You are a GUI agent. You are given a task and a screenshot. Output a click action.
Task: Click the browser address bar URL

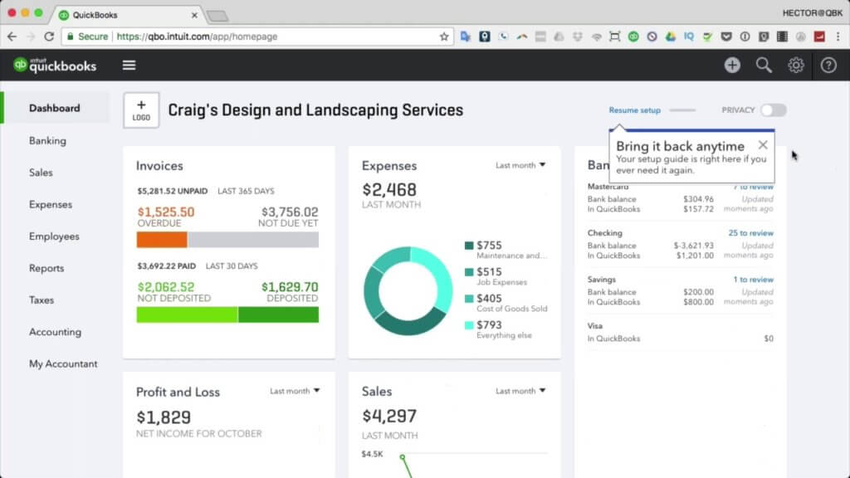pos(198,37)
